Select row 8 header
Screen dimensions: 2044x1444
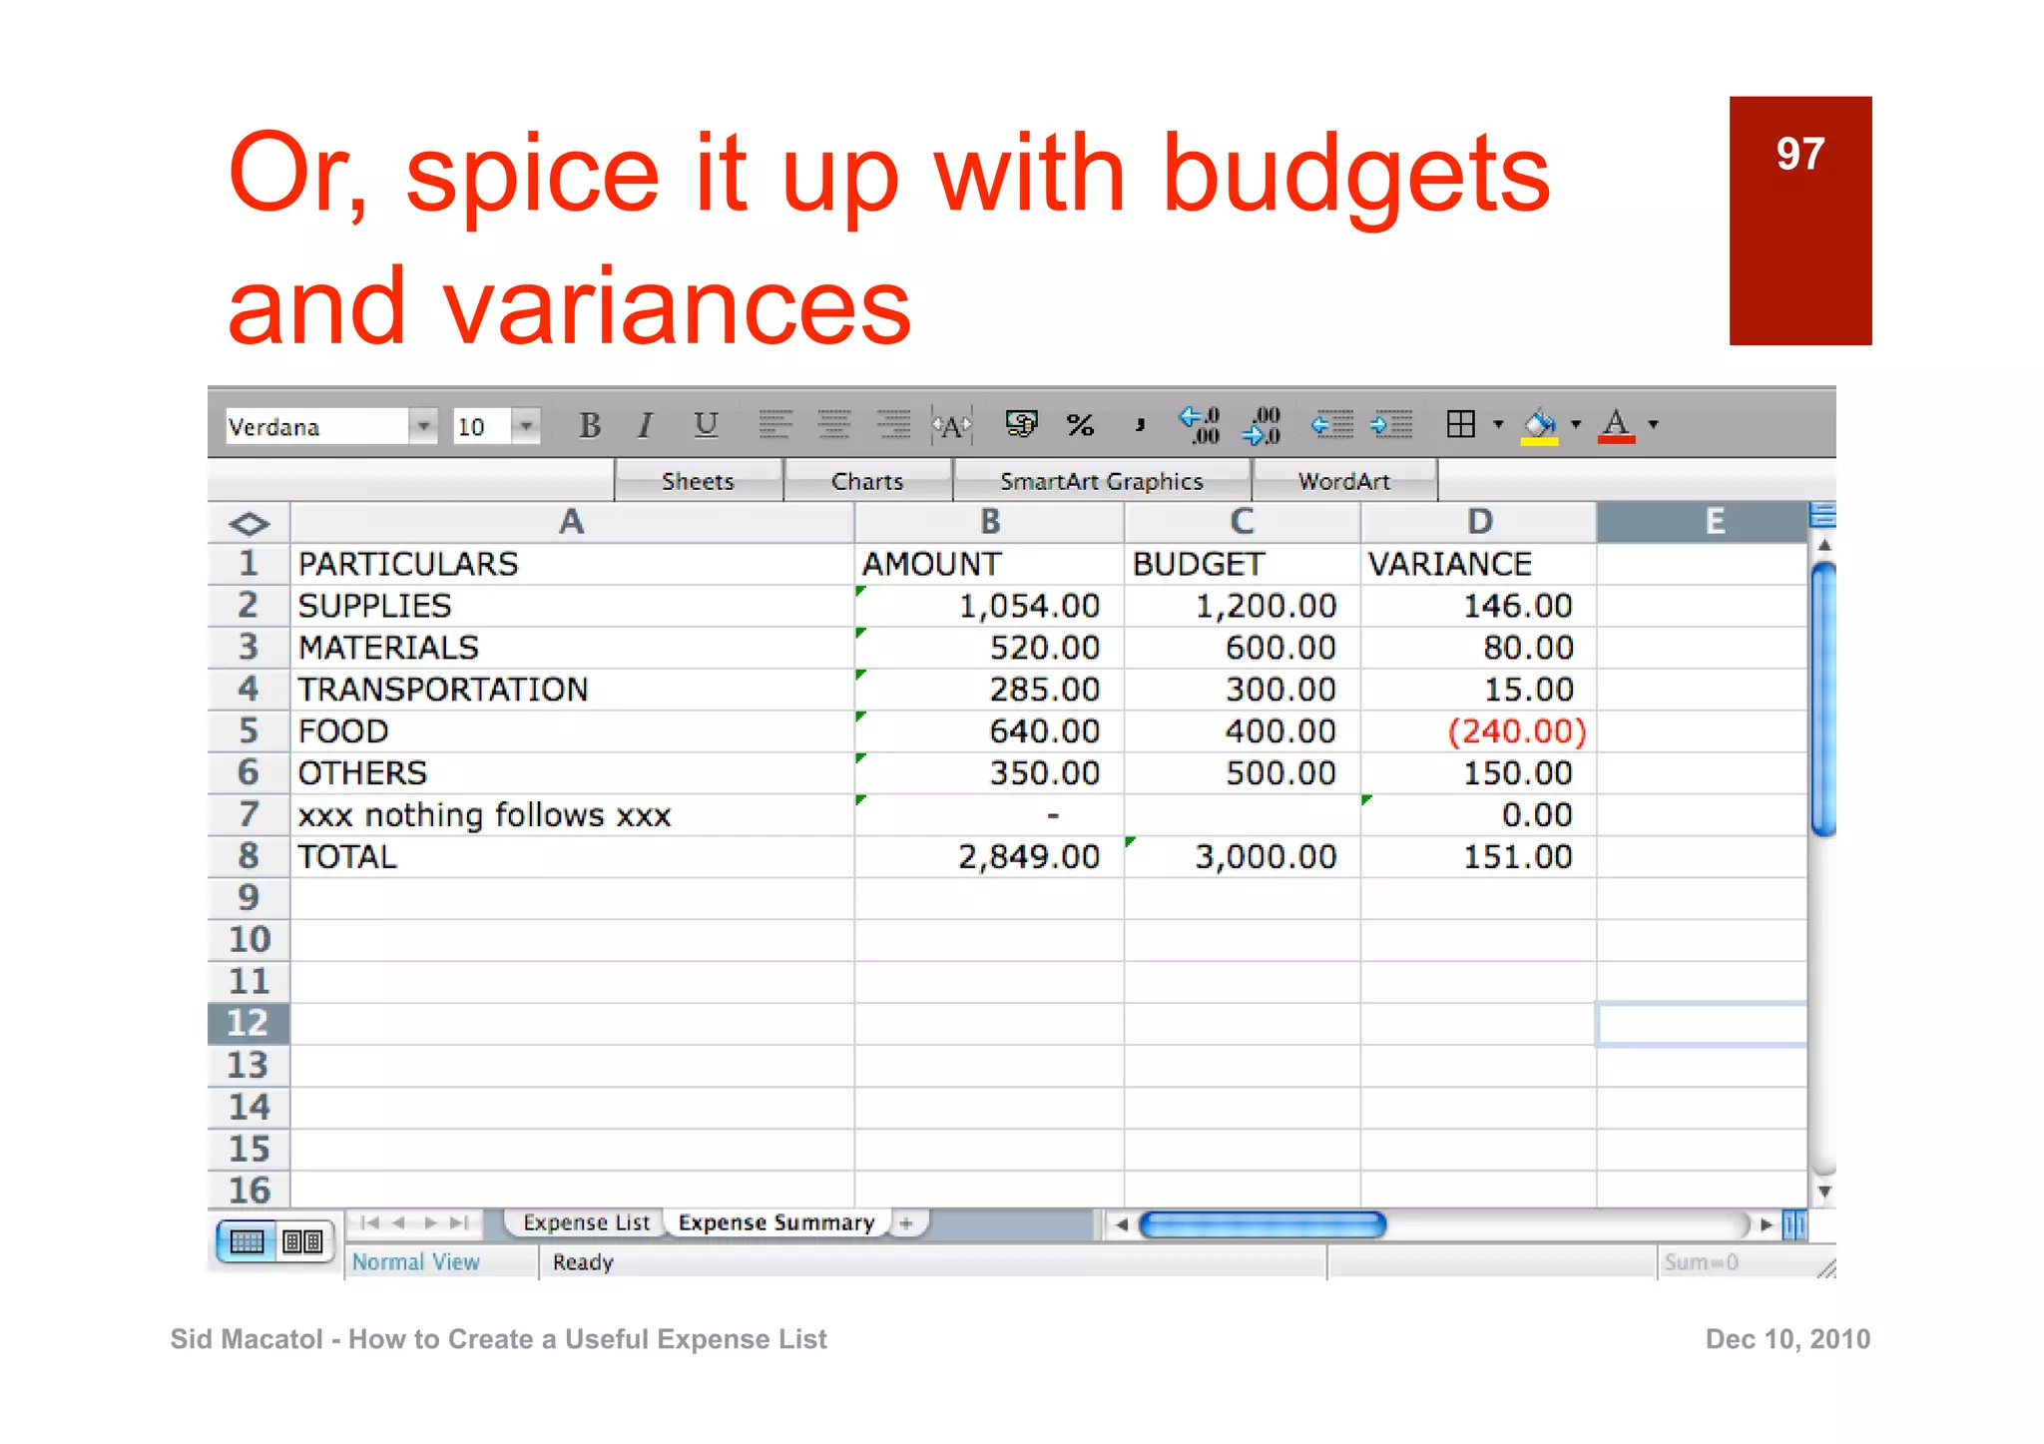pos(249,856)
